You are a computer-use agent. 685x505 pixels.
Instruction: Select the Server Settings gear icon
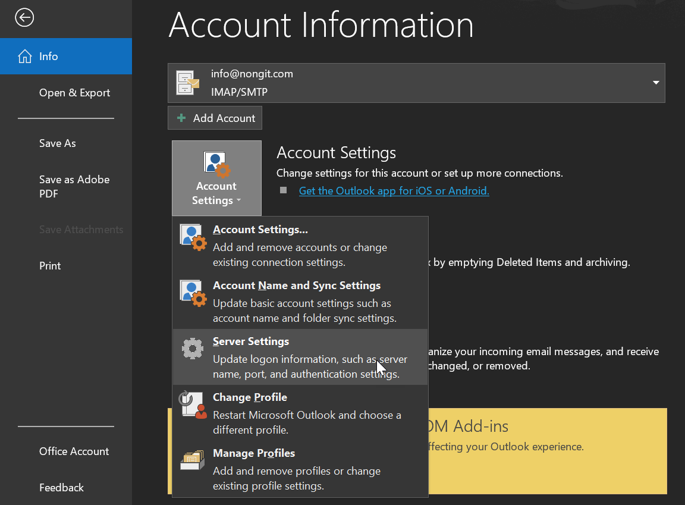(192, 349)
